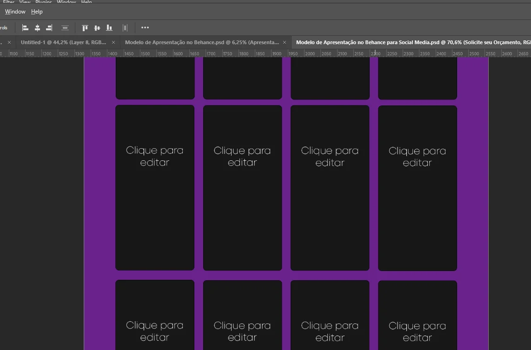Open the Help menu
Screen dimensions: 531x350
click(37, 12)
